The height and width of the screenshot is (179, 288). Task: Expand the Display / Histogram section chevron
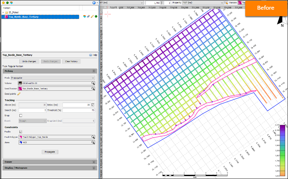click(x=94, y=168)
